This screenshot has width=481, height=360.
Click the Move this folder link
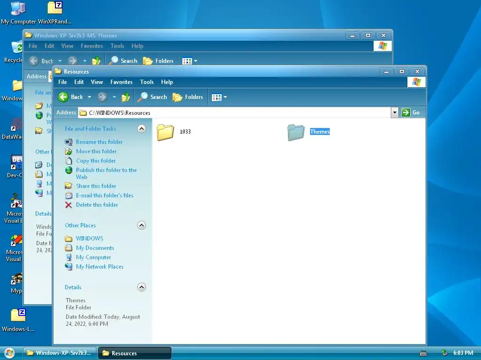click(96, 151)
